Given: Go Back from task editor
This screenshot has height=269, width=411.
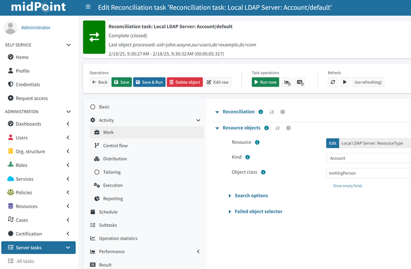Looking at the screenshot, I should [x=100, y=82].
